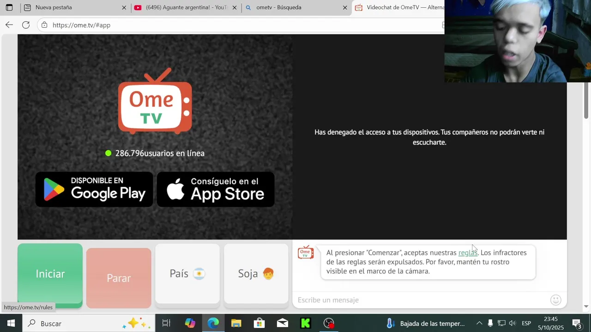Click the ESP language indicator

tap(526, 323)
